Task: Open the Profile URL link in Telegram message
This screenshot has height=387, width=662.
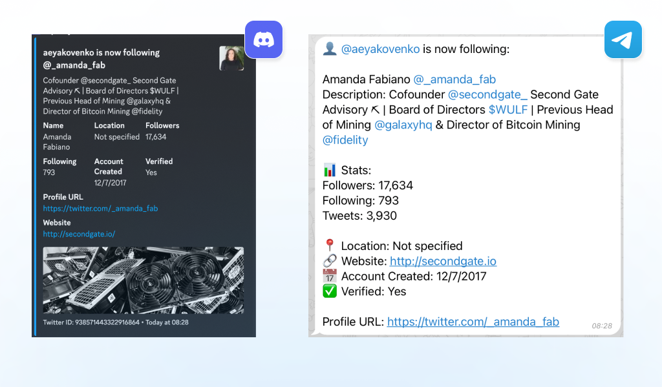Action: coord(473,322)
